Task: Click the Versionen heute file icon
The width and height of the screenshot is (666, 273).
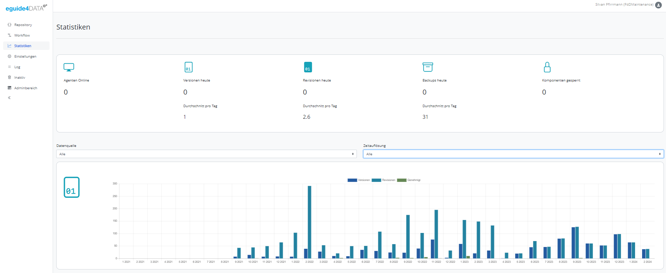Action: [x=189, y=67]
